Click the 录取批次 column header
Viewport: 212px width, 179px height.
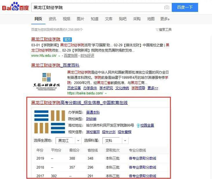pyautogui.click(x=113, y=150)
